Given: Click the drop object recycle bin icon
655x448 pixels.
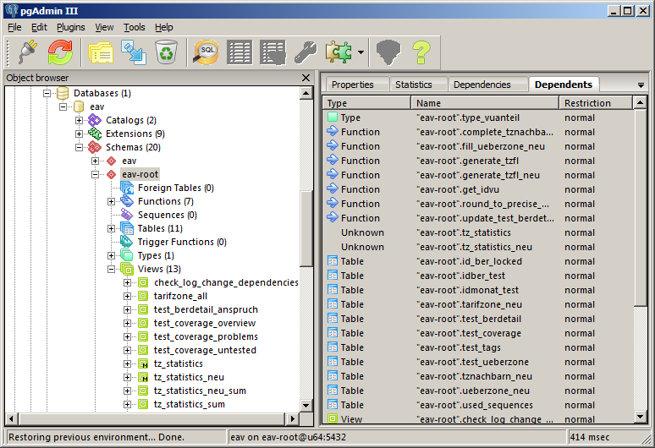Looking at the screenshot, I should 166,52.
